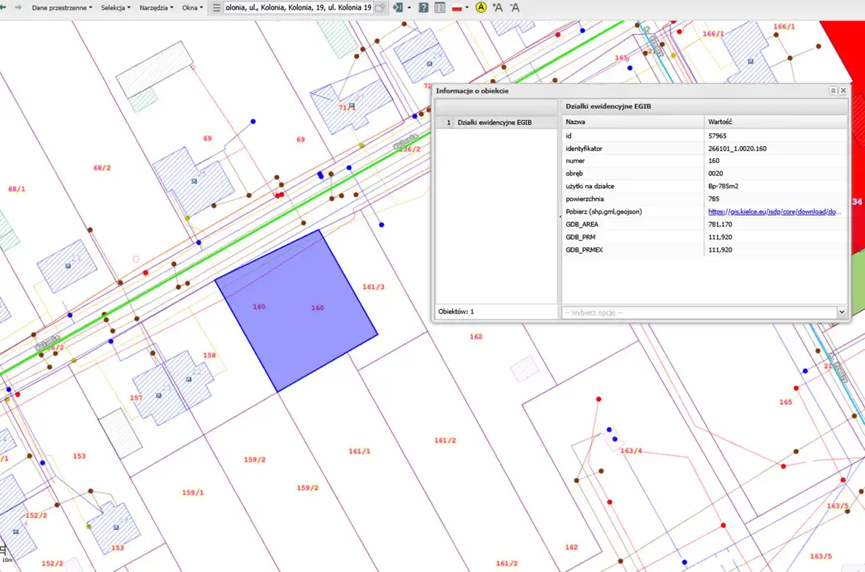Click the forward navigation arrow
865x572 pixels.
(x=18, y=7)
